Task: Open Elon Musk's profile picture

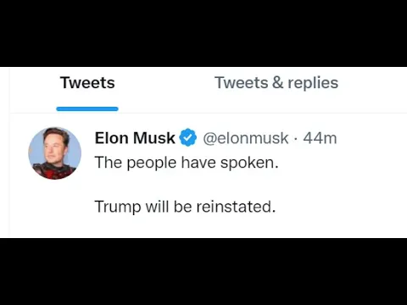Action: pos(54,153)
